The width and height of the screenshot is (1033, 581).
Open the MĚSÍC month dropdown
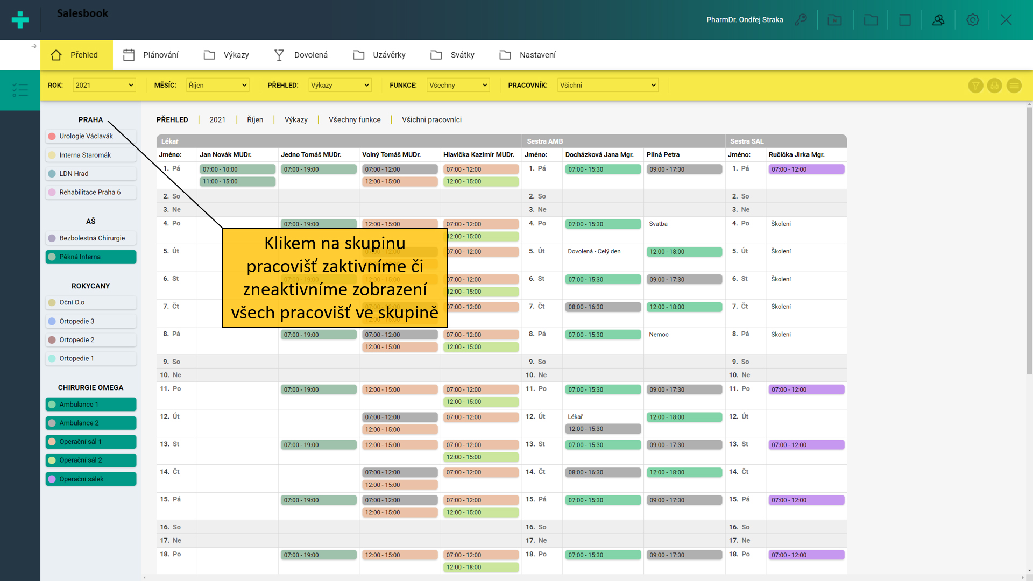pos(217,85)
